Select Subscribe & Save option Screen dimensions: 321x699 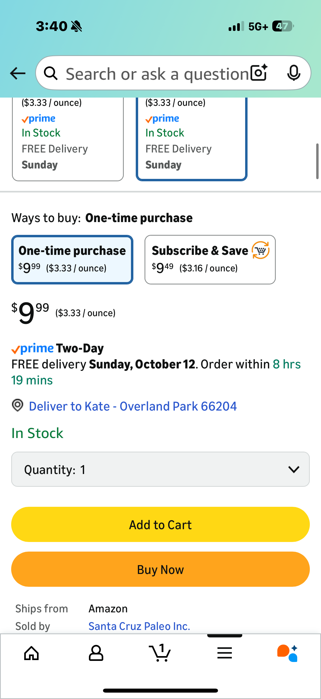[210, 259]
